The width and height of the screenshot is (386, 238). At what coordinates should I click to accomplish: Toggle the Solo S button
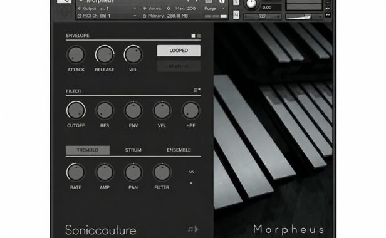[236, 3]
